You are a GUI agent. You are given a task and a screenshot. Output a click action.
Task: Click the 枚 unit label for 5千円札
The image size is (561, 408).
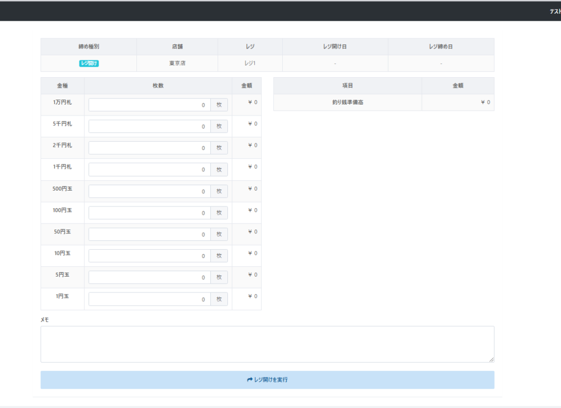coord(219,127)
